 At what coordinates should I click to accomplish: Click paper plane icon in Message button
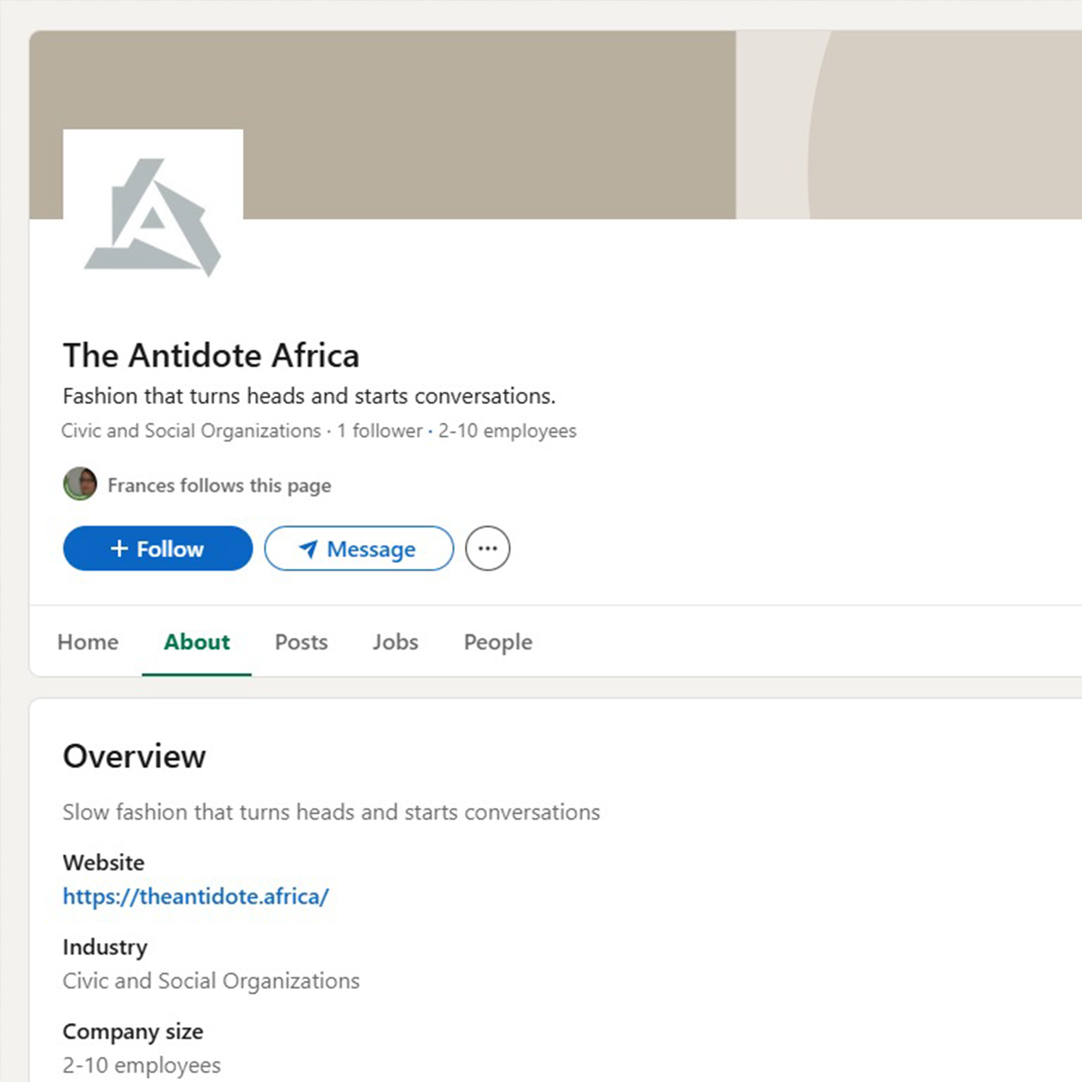pos(308,549)
